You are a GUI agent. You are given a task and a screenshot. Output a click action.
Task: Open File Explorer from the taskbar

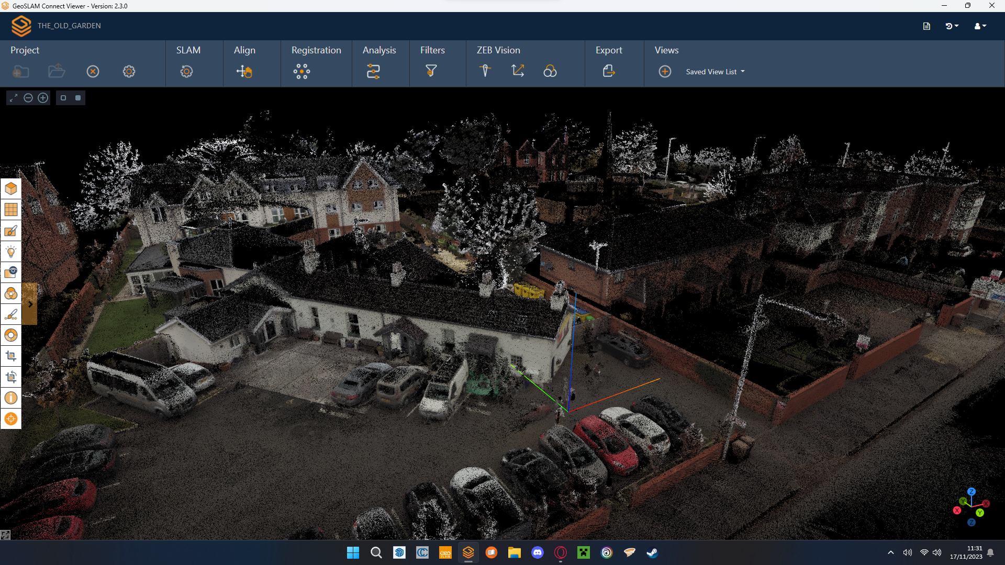[x=514, y=552]
